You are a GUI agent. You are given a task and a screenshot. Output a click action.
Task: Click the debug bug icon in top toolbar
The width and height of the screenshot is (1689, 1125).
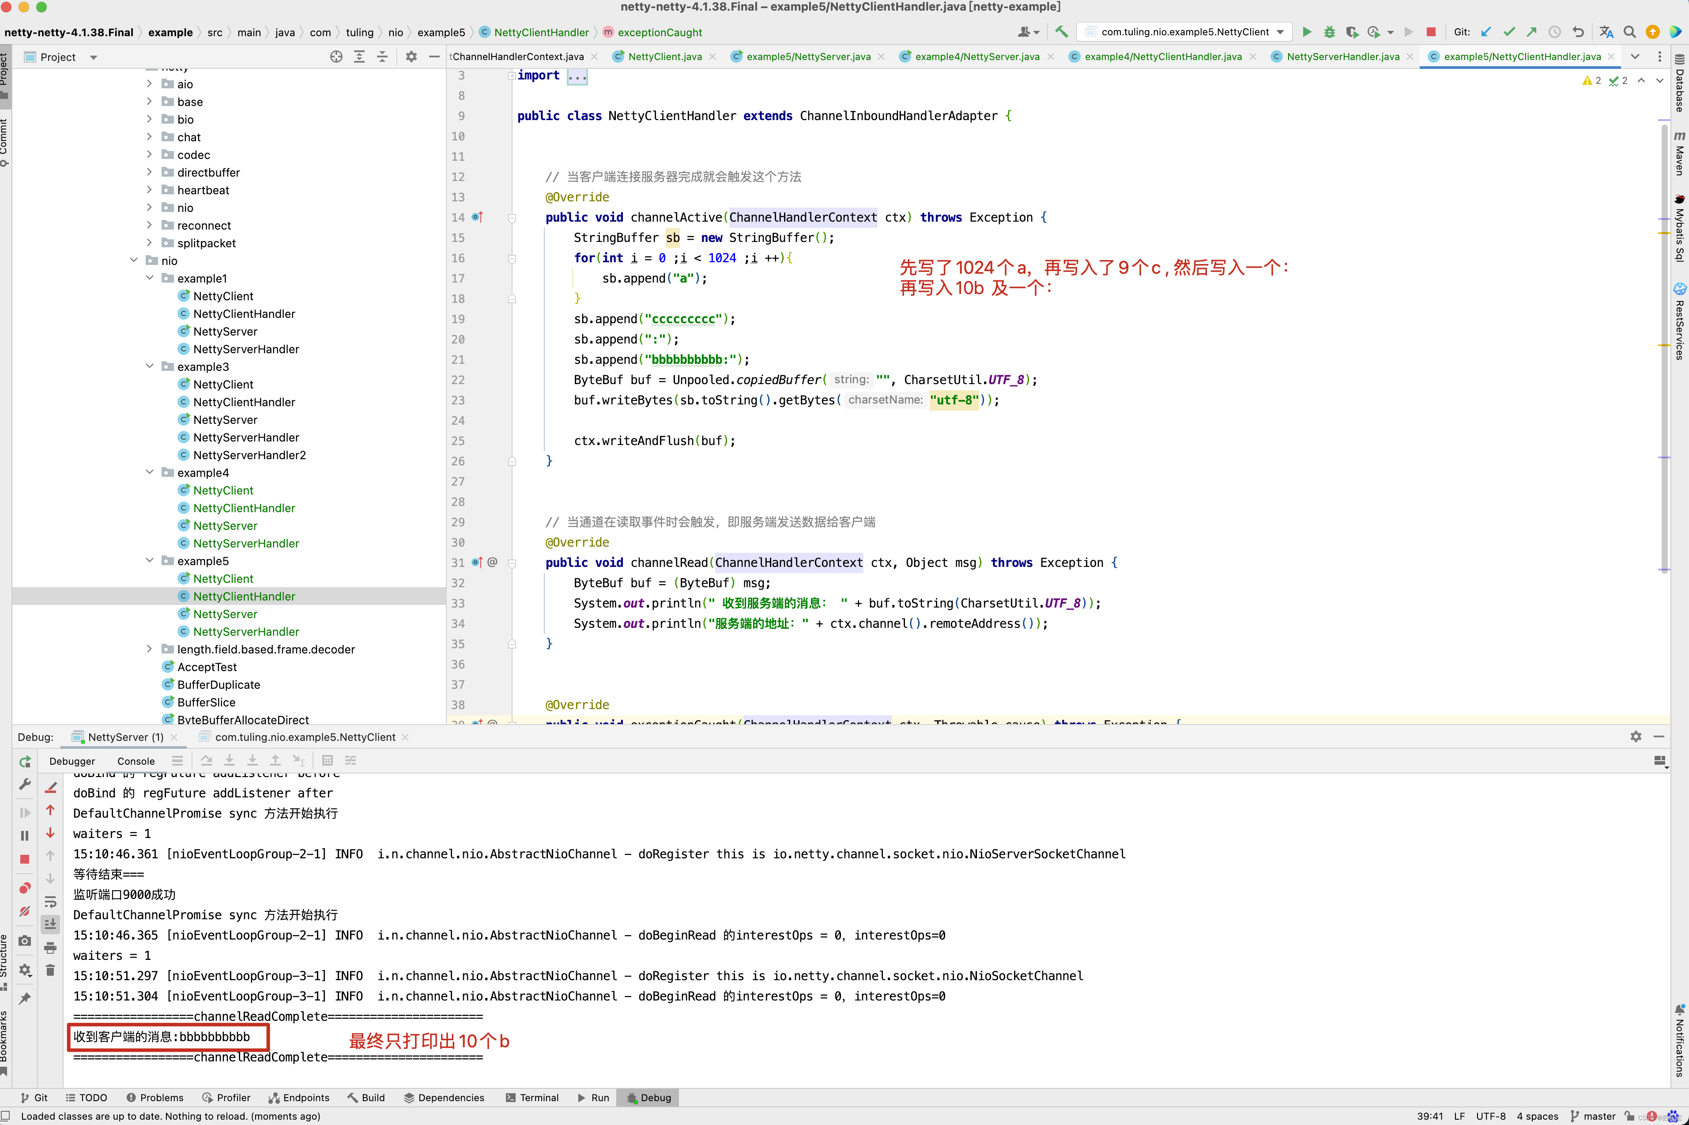click(x=1329, y=32)
